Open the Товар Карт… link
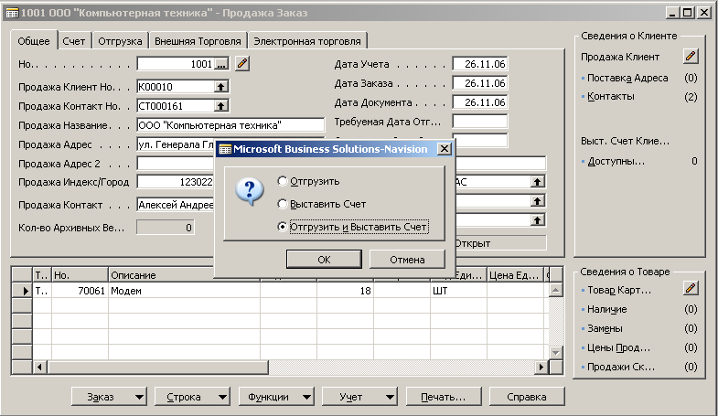Screen dimensions: 718x416 (619, 290)
